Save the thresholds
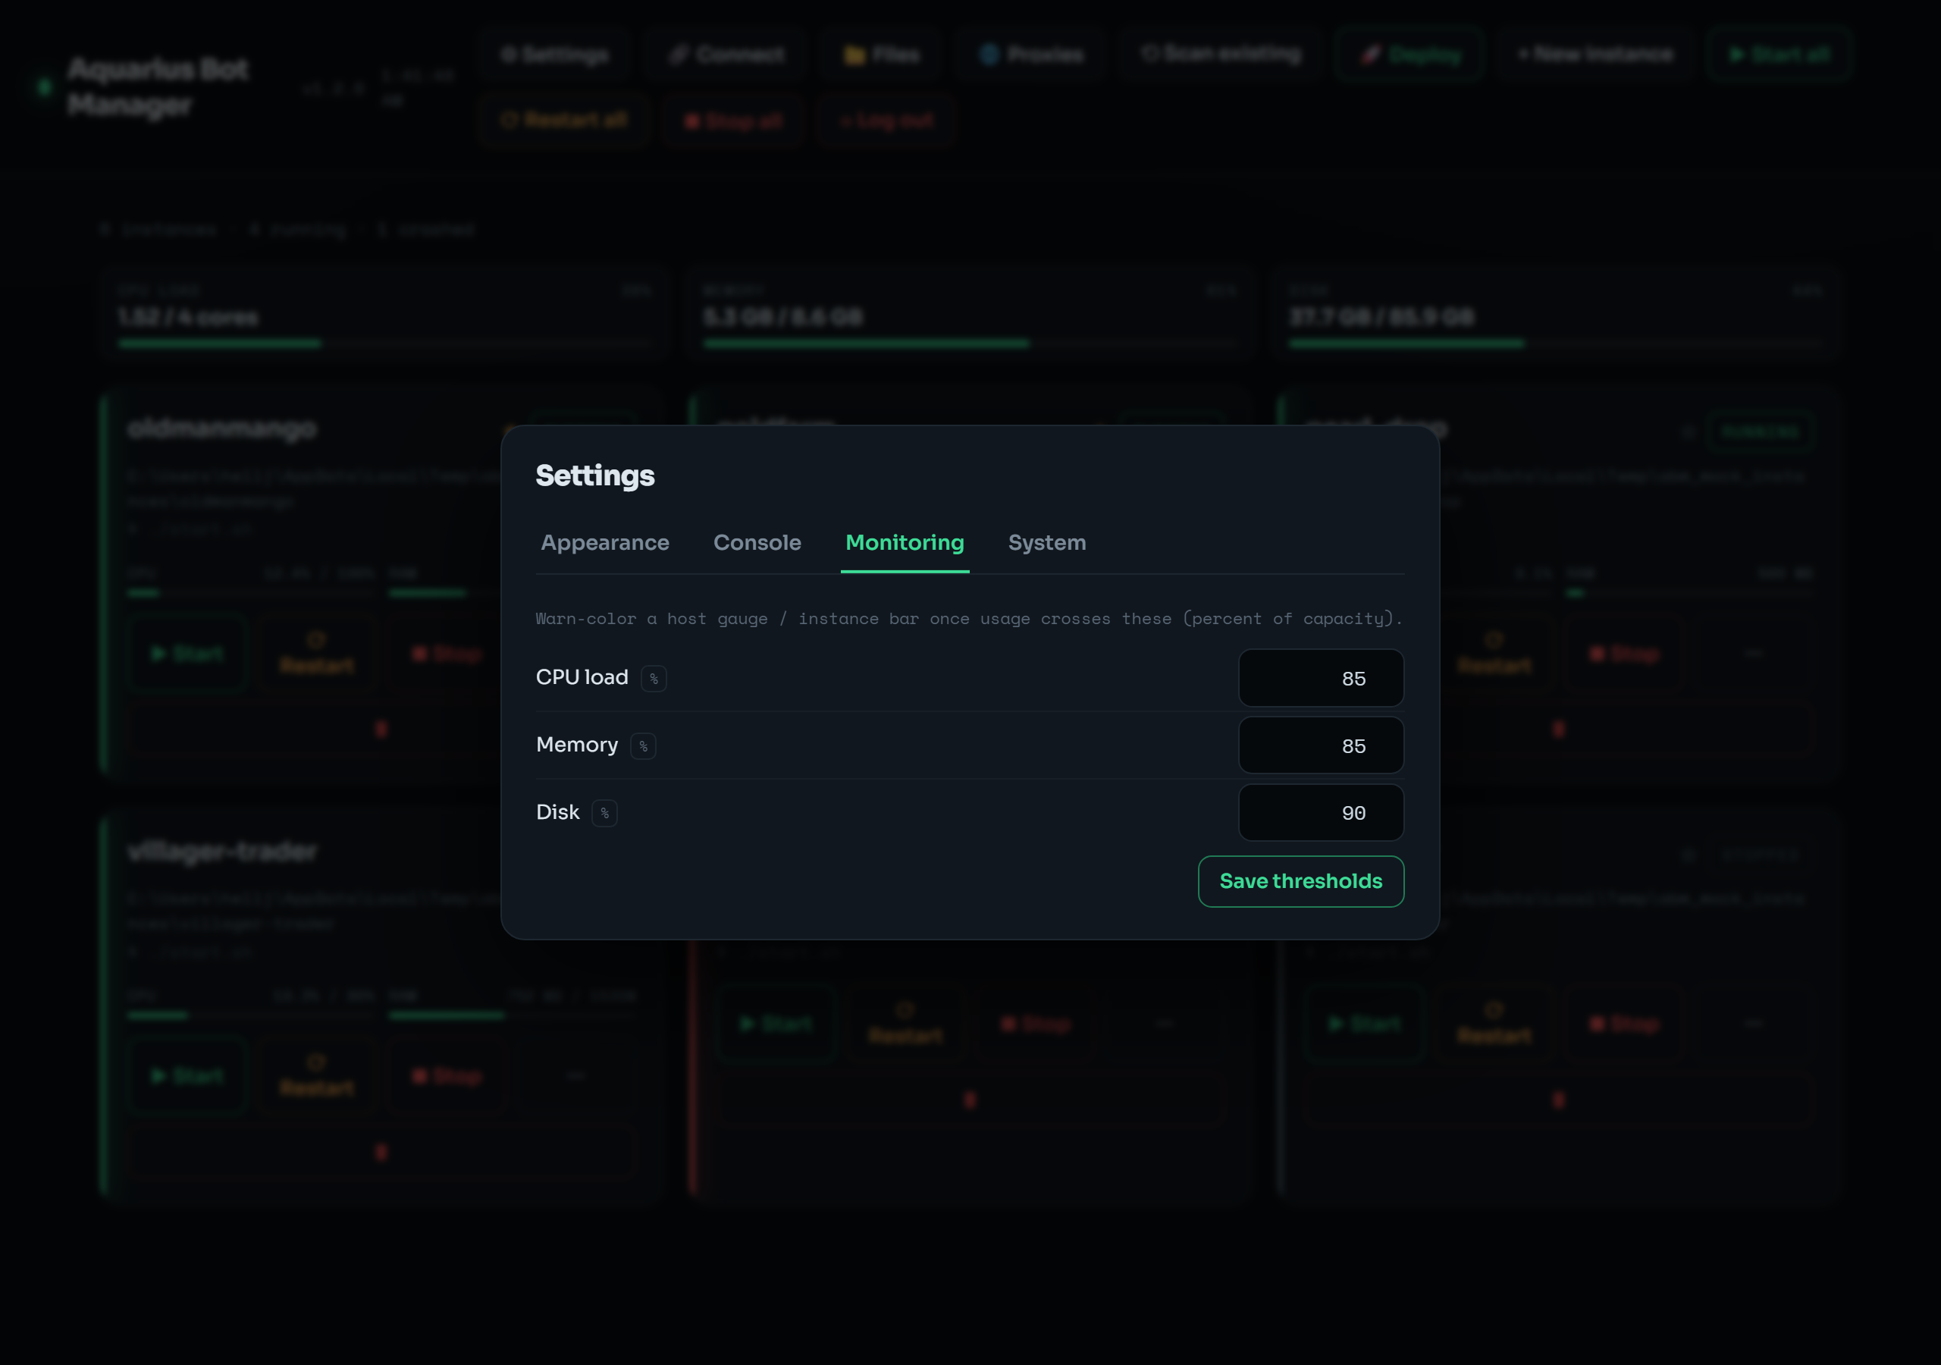Screen dimensions: 1941x1365 pyautogui.click(x=1300, y=881)
